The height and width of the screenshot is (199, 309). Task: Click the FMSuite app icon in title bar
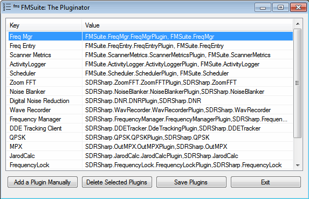pos(7,7)
